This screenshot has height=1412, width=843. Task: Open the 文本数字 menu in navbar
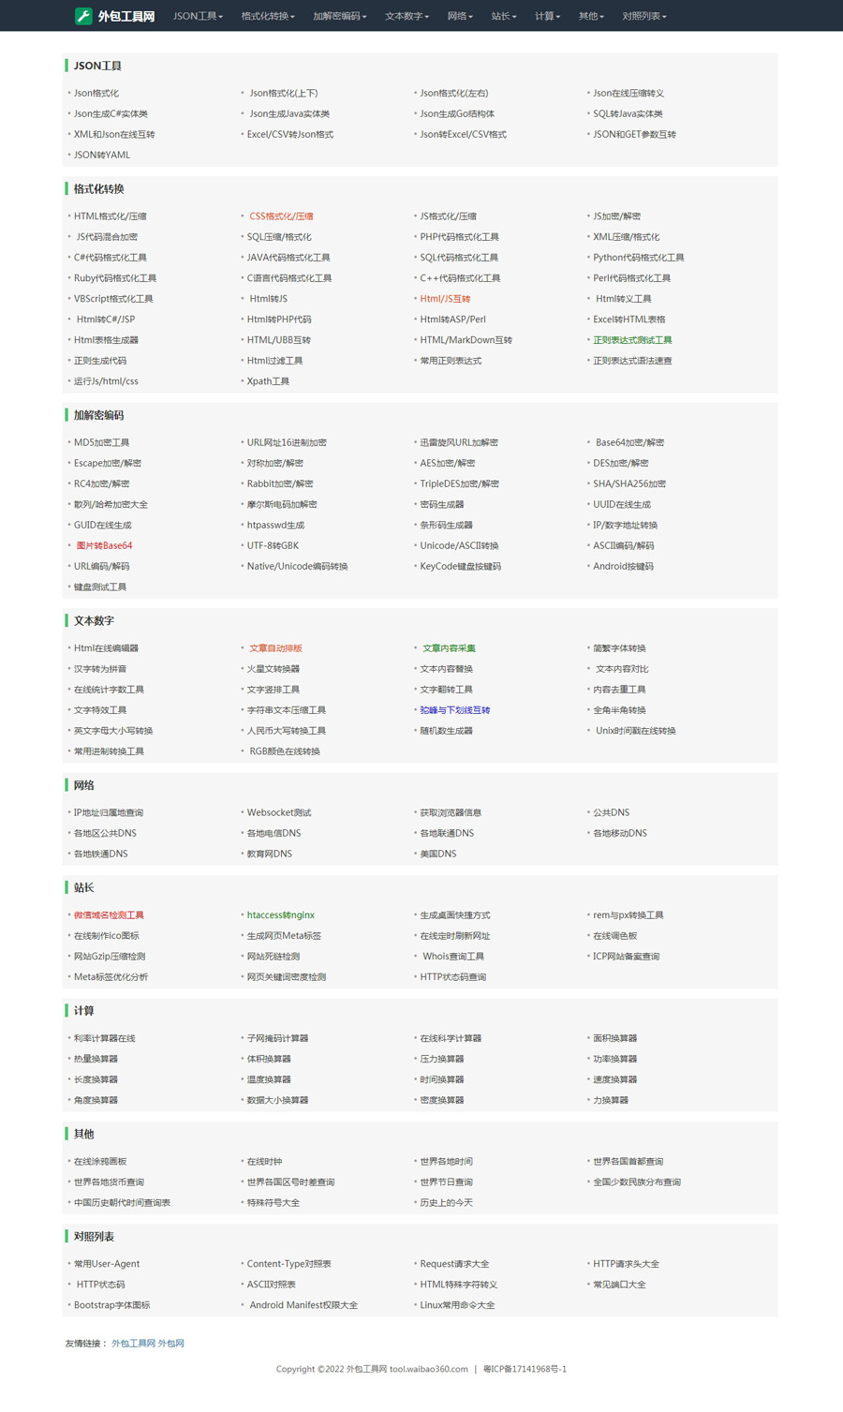(x=407, y=16)
